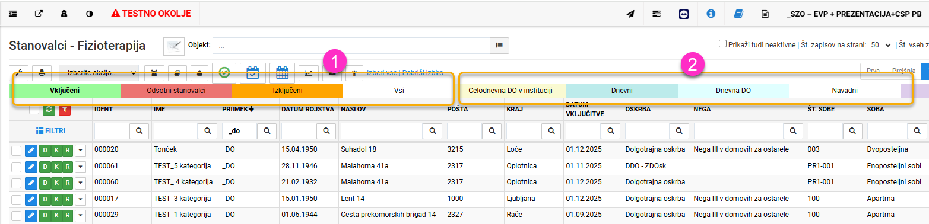Go to Prejšnja page button

(x=903, y=71)
